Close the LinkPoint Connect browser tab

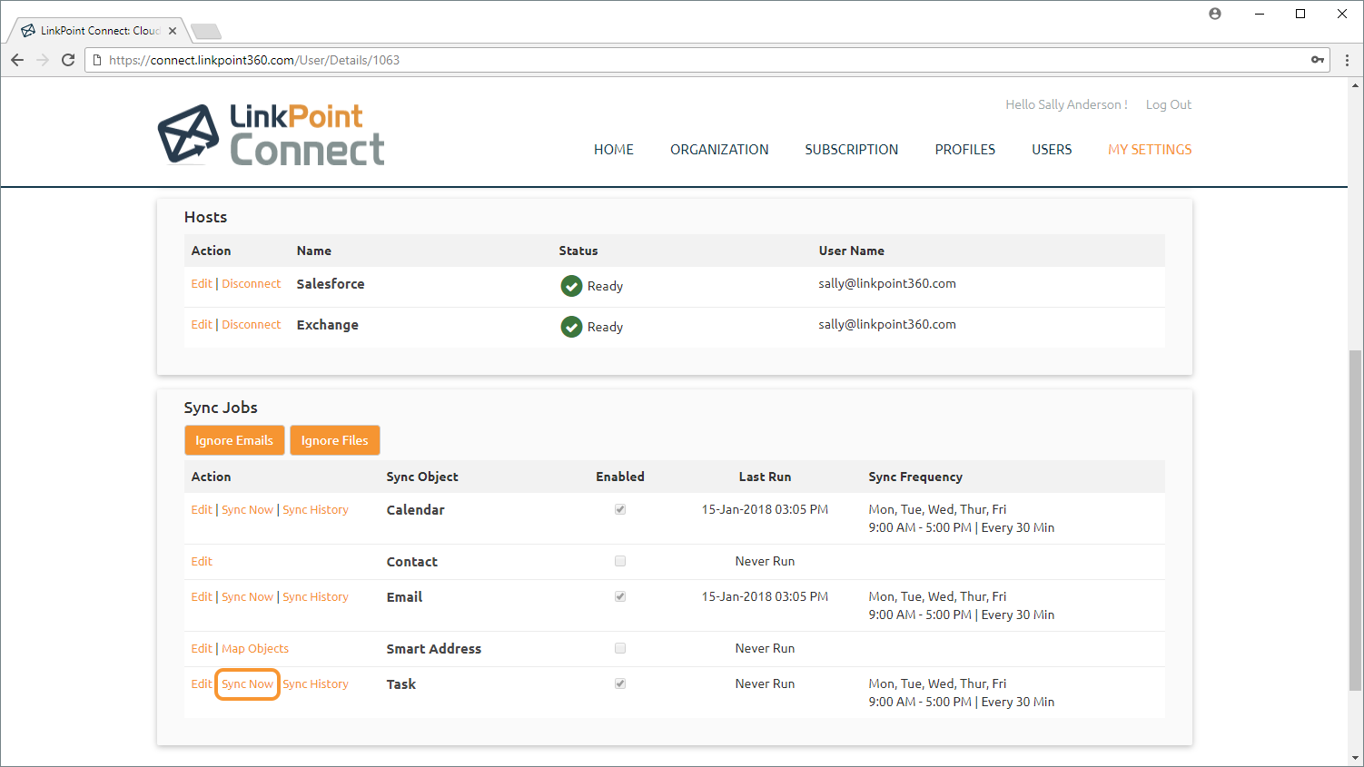click(x=173, y=31)
